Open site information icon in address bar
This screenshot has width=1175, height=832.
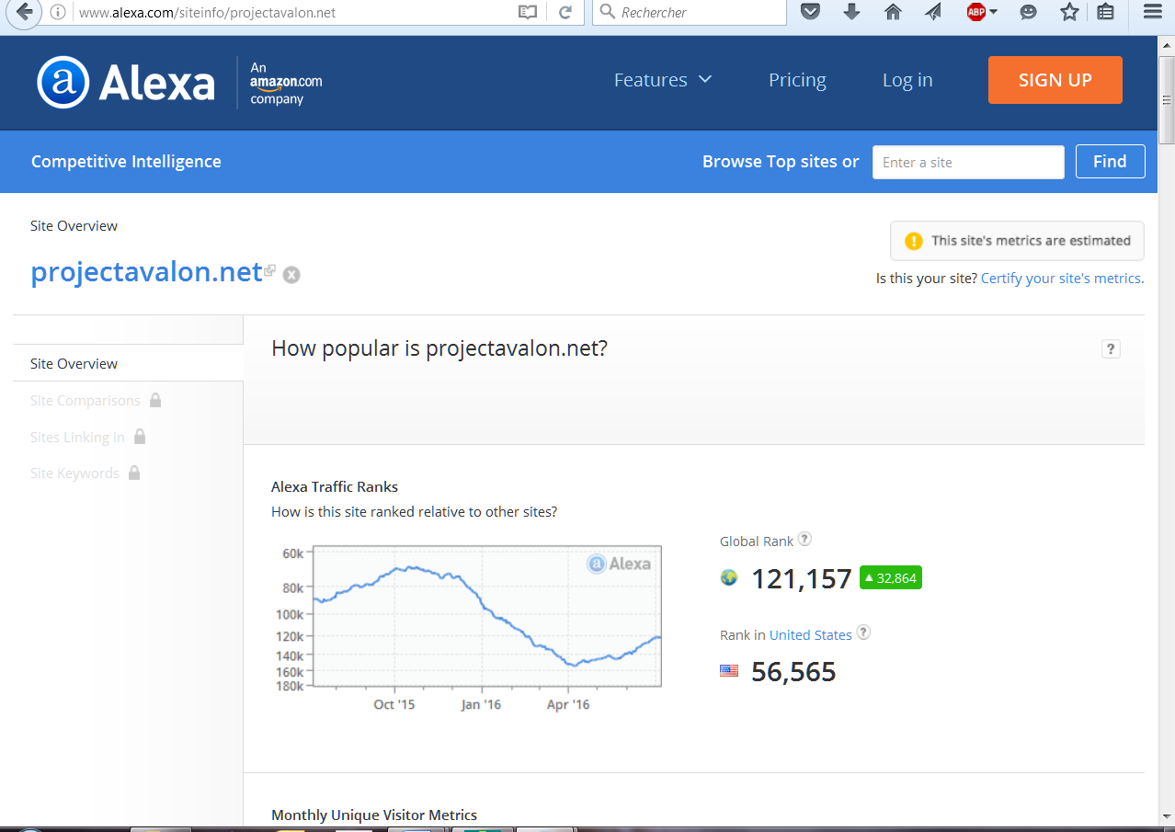click(57, 12)
